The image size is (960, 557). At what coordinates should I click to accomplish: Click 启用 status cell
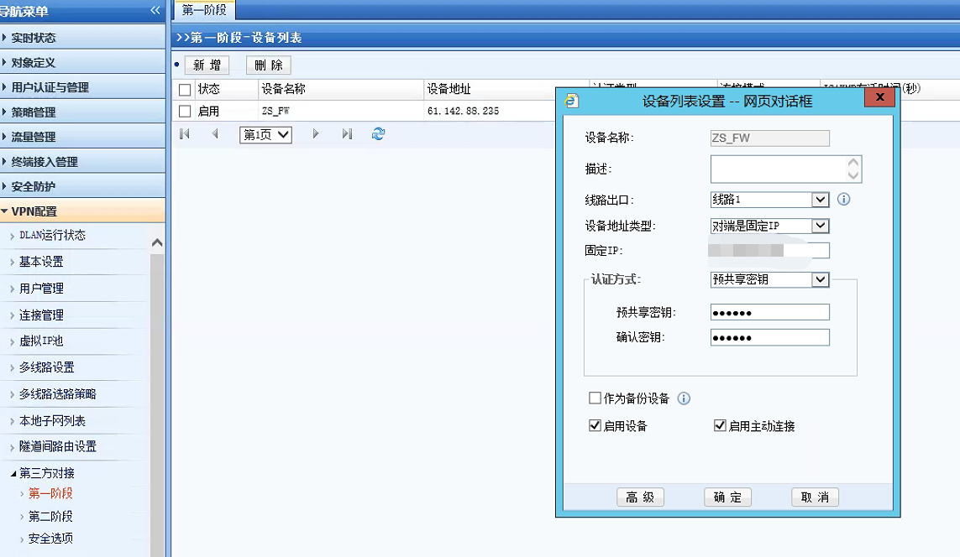[209, 112]
